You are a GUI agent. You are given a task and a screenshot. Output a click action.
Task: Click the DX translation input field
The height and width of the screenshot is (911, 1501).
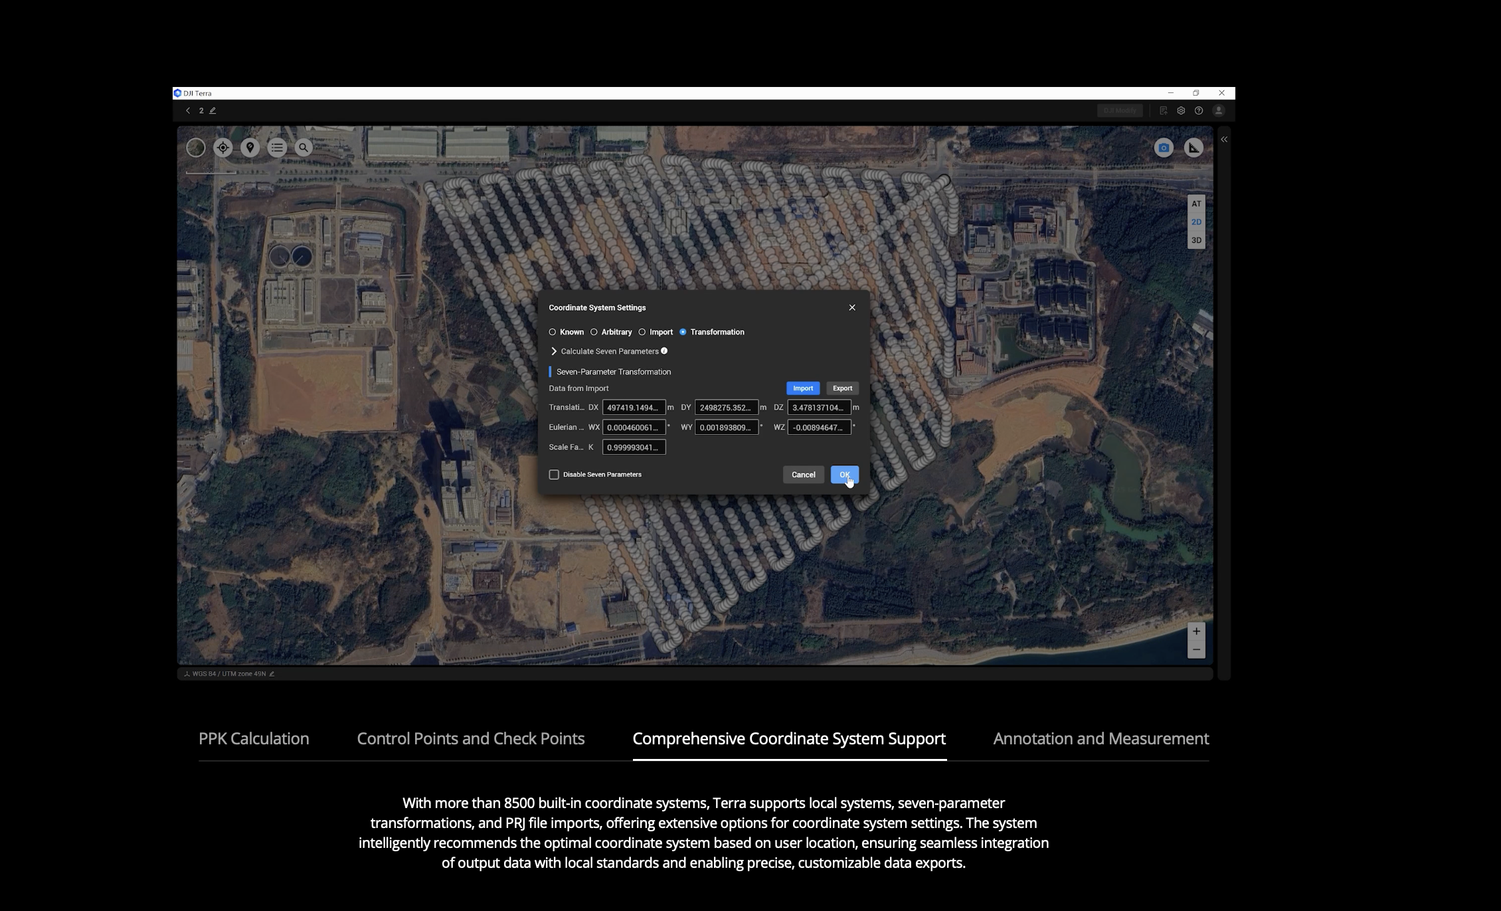click(x=633, y=408)
